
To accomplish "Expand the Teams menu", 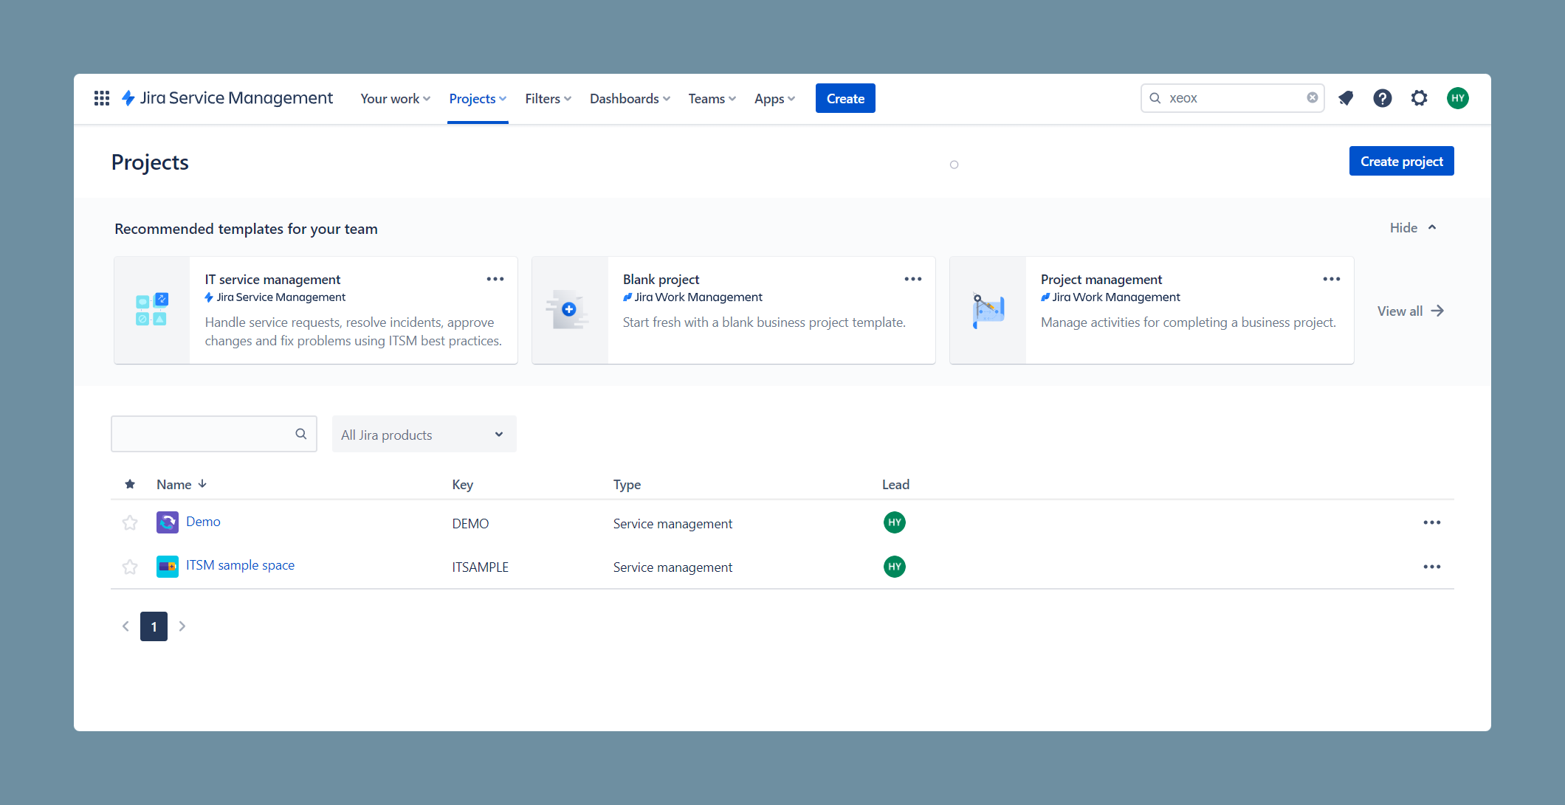I will click(712, 98).
